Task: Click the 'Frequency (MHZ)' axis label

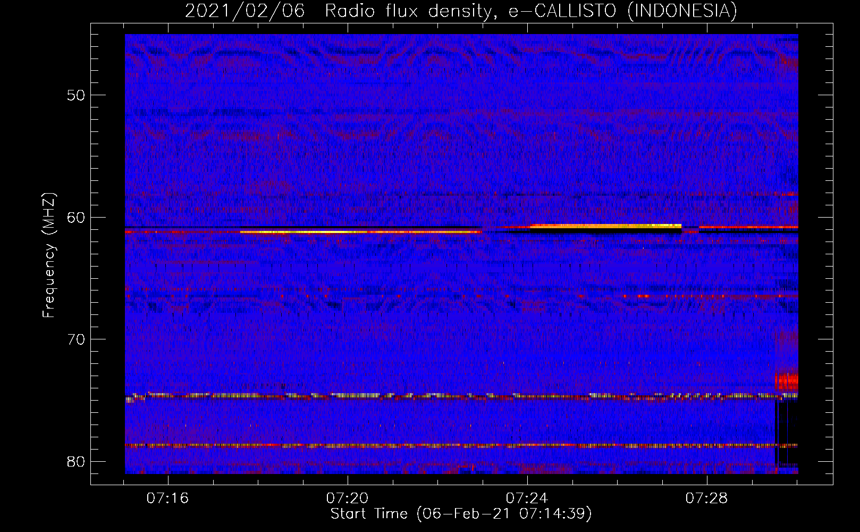Action: coord(48,255)
